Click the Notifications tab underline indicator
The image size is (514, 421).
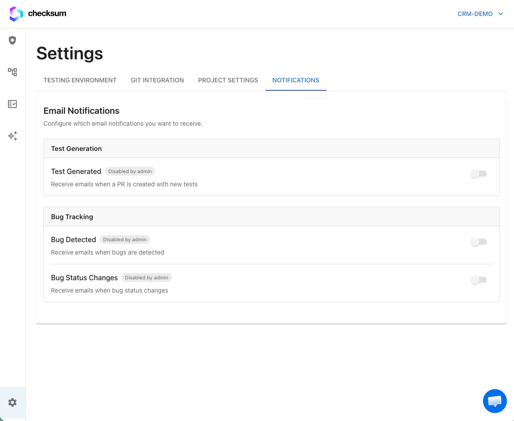[296, 89]
